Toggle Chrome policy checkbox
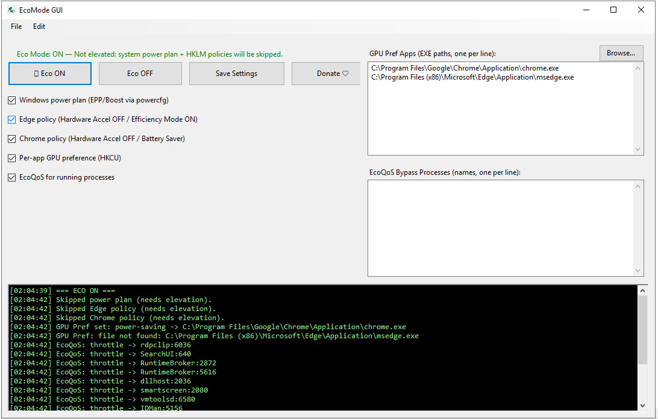Viewport: 658px width, 419px height. click(x=12, y=139)
